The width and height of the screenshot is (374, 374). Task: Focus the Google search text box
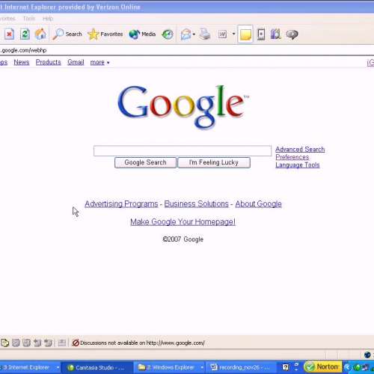coord(183,151)
